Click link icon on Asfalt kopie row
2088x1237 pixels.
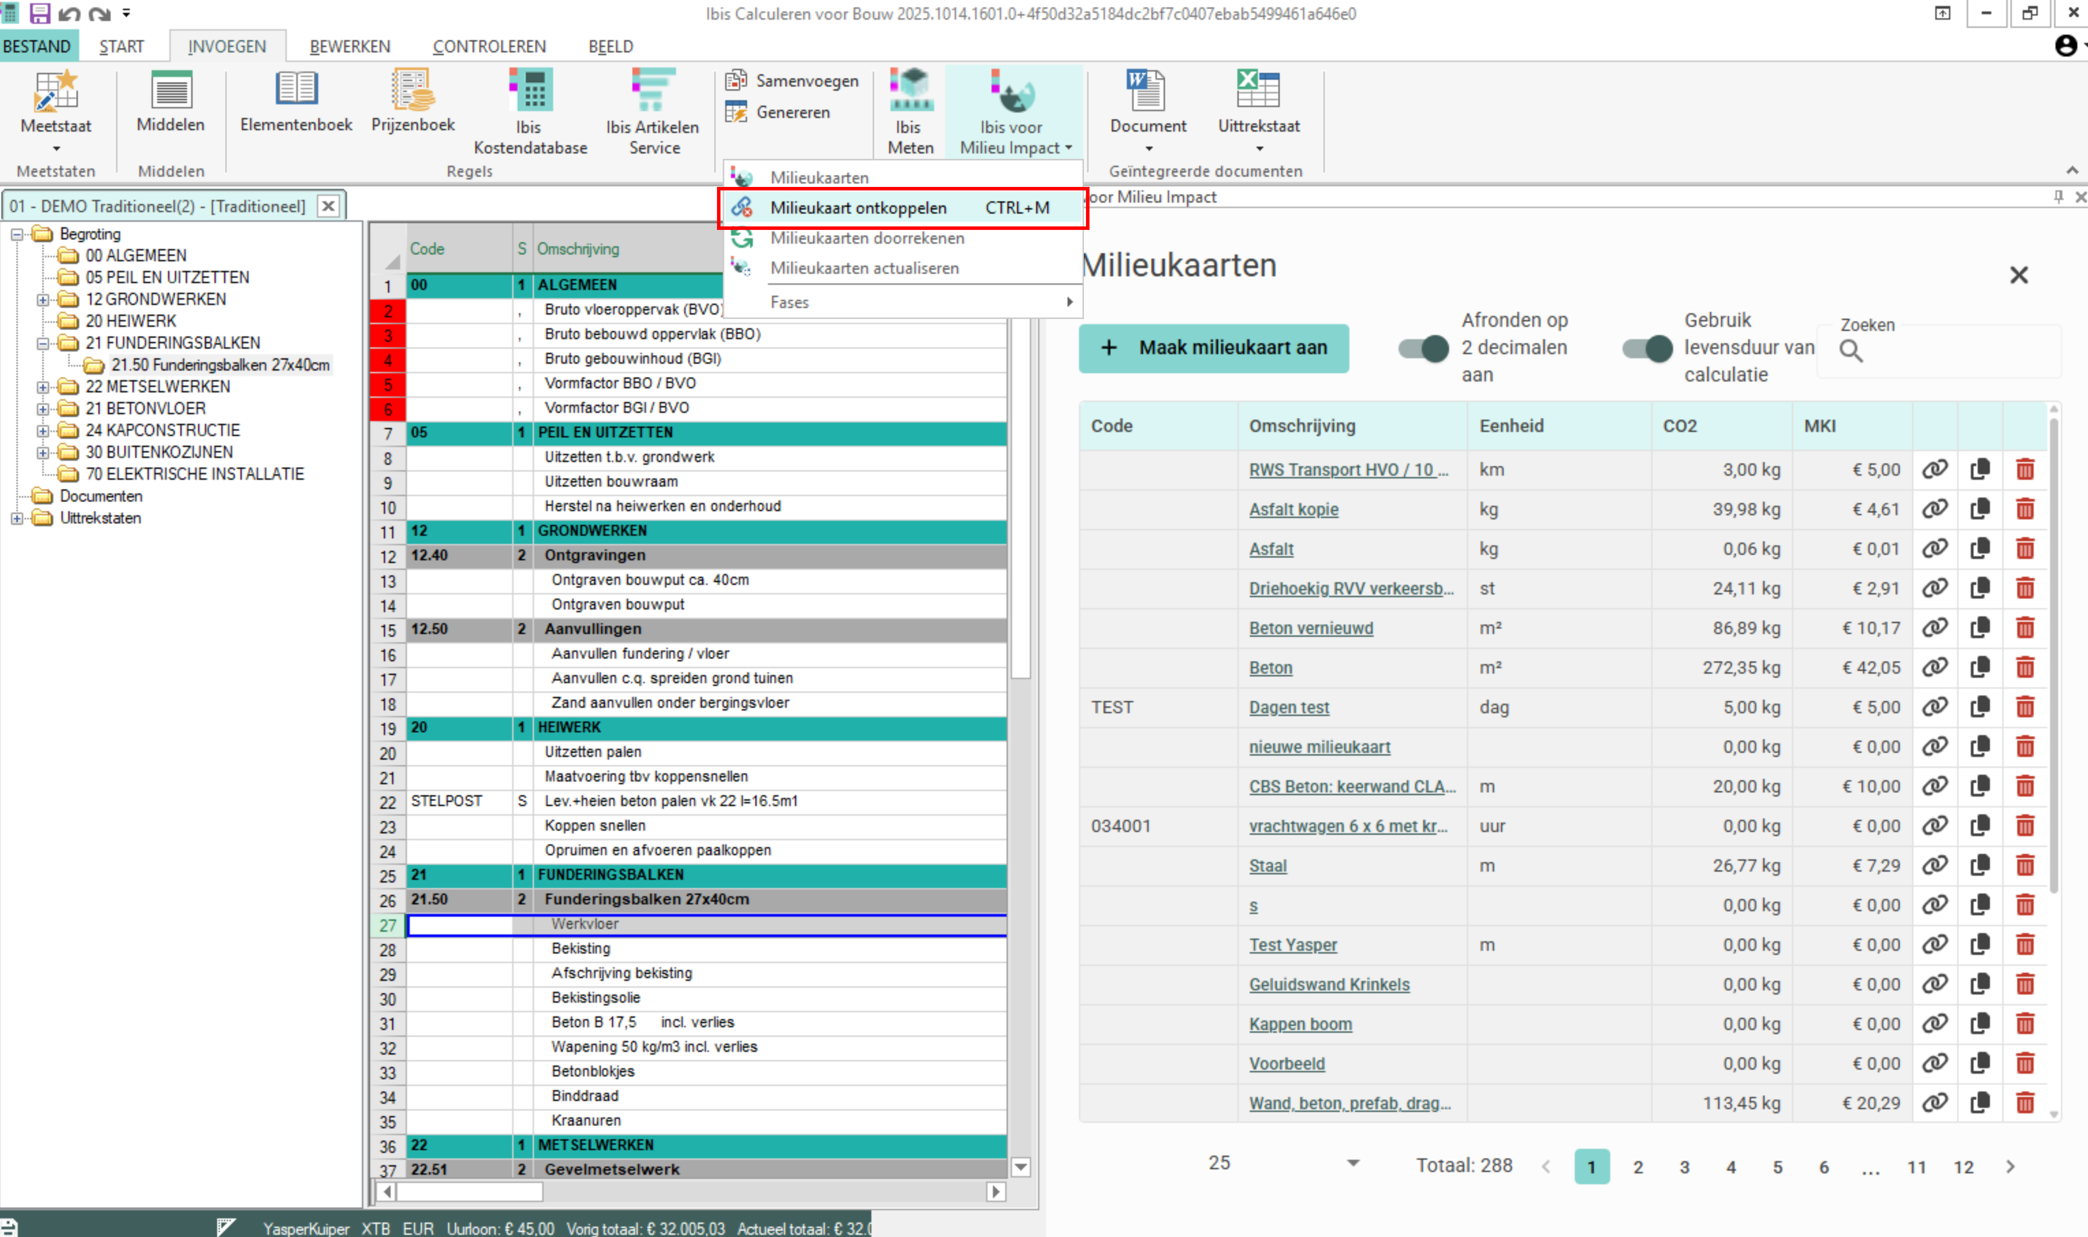[x=1934, y=508]
